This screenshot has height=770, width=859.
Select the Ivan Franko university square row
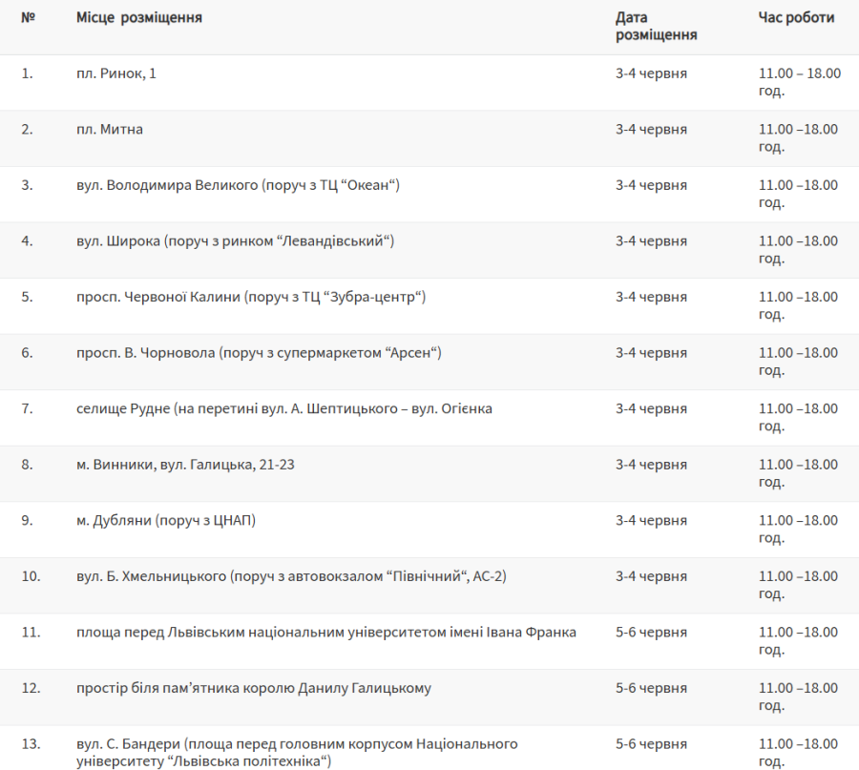429,641
